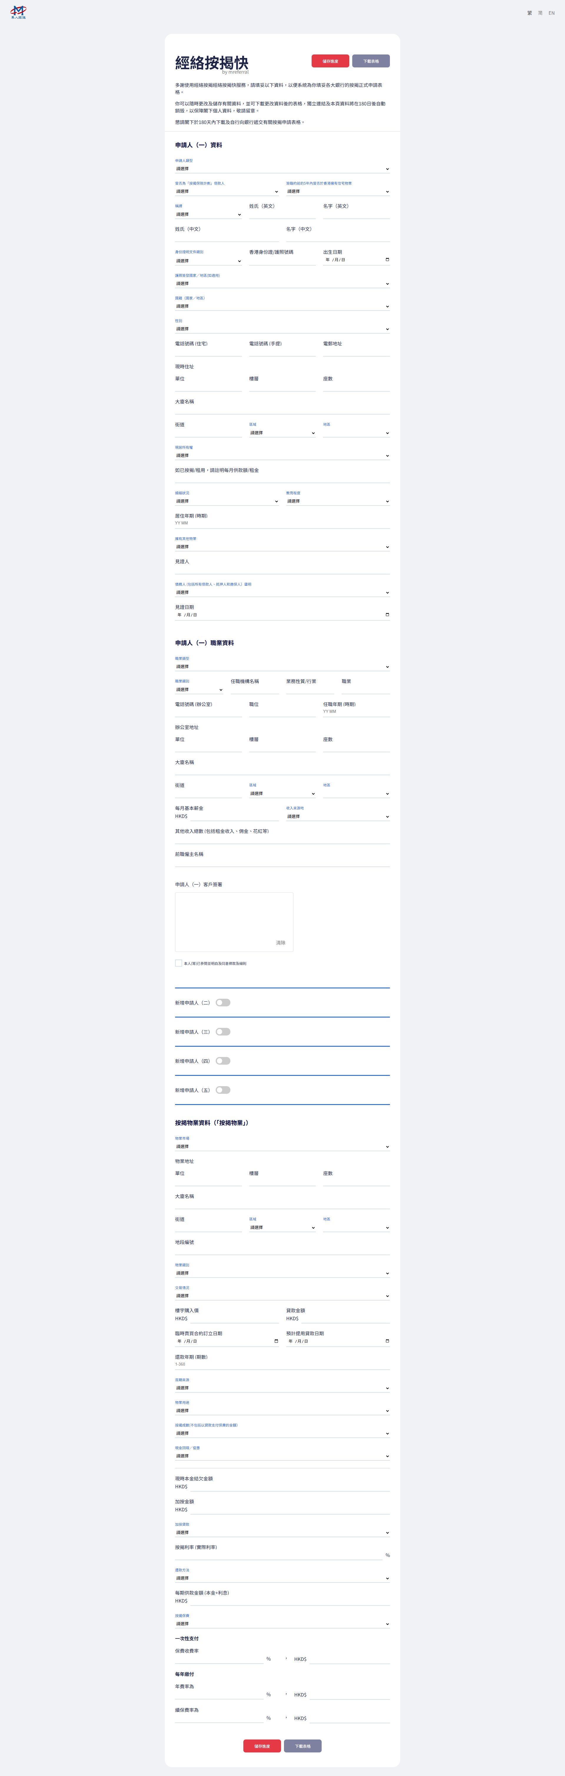Toggle 新增申請人（二） switch on

coord(222,1003)
